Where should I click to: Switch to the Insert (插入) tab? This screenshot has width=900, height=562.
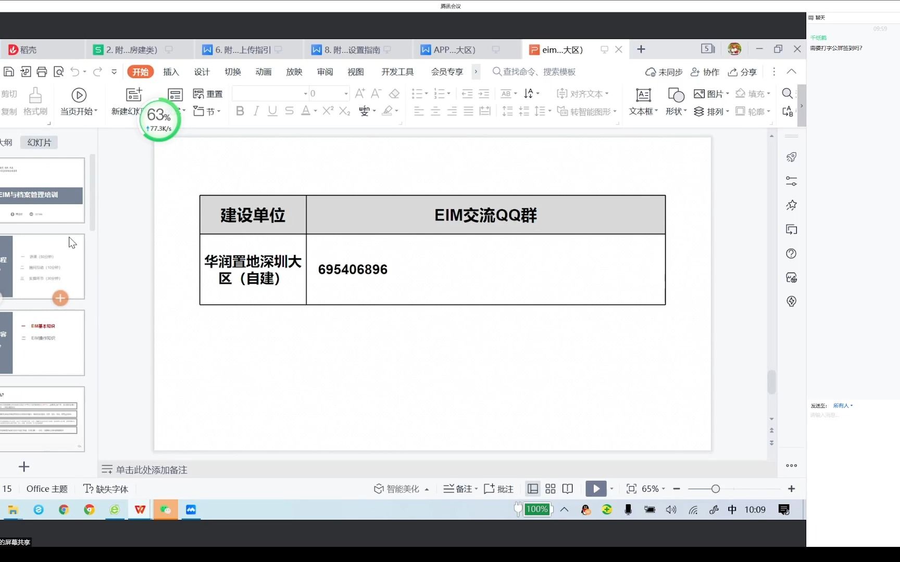[171, 72]
